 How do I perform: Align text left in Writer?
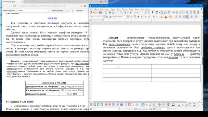tap(176, 17)
